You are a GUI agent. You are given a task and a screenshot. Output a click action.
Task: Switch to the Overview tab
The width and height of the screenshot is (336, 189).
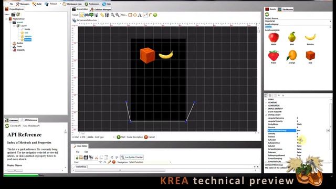click(12, 120)
